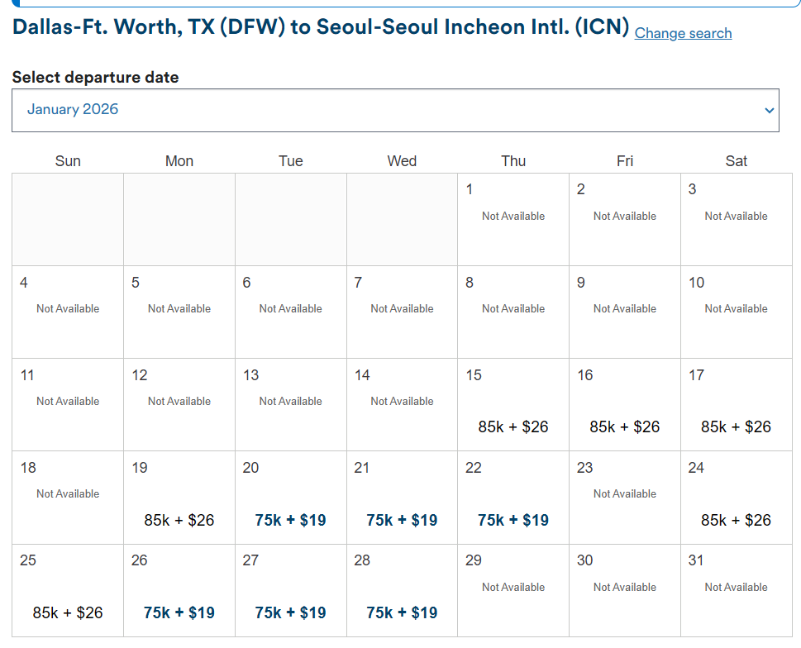Click the January 14 Not Available cell
Screen dimensions: 801x648
402,402
